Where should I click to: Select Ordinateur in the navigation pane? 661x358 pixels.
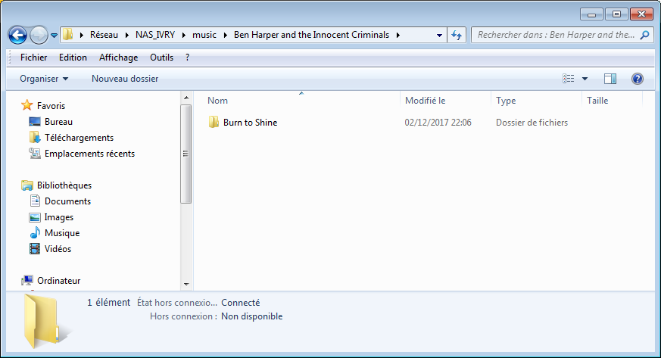coord(58,281)
